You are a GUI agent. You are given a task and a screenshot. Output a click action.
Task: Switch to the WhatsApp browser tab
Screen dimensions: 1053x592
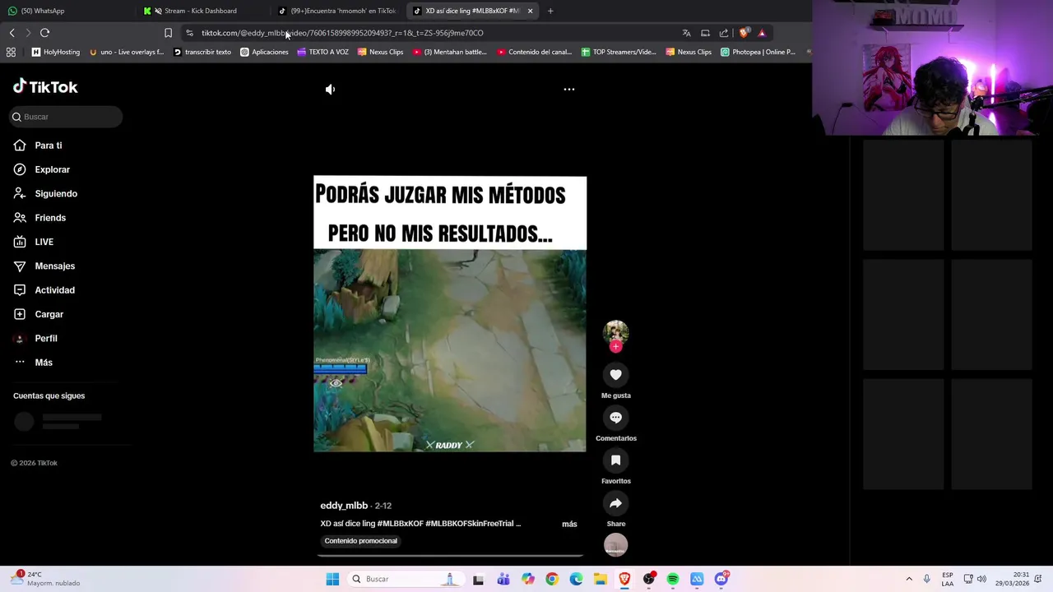[x=67, y=11]
